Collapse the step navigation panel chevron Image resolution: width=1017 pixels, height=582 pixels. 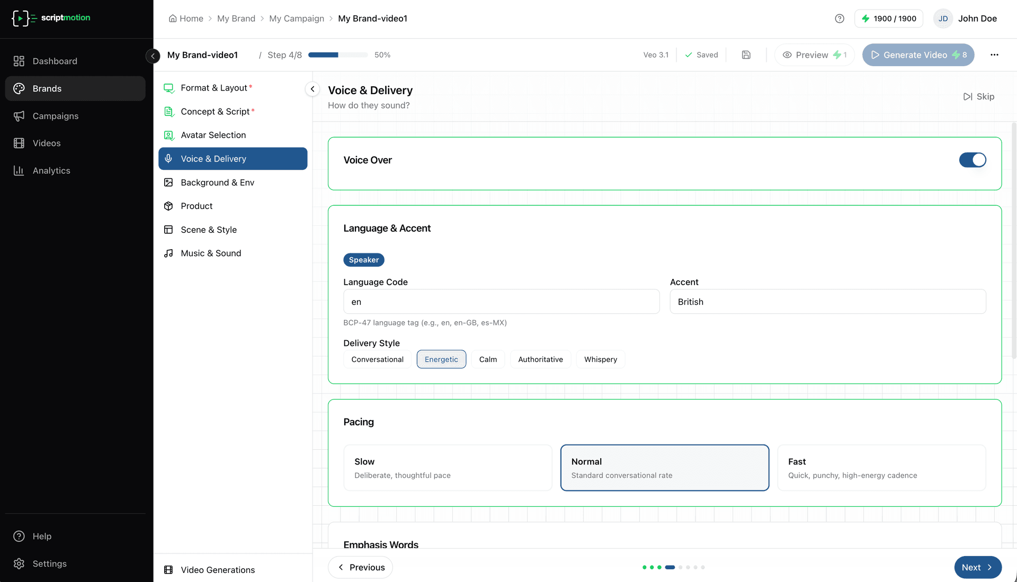click(x=312, y=89)
